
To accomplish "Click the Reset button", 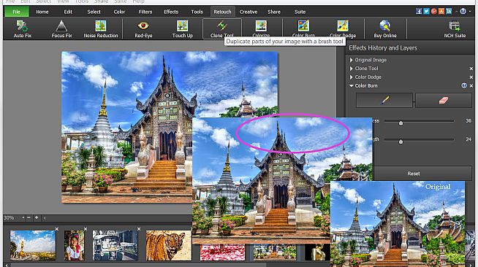I will click(x=414, y=174).
